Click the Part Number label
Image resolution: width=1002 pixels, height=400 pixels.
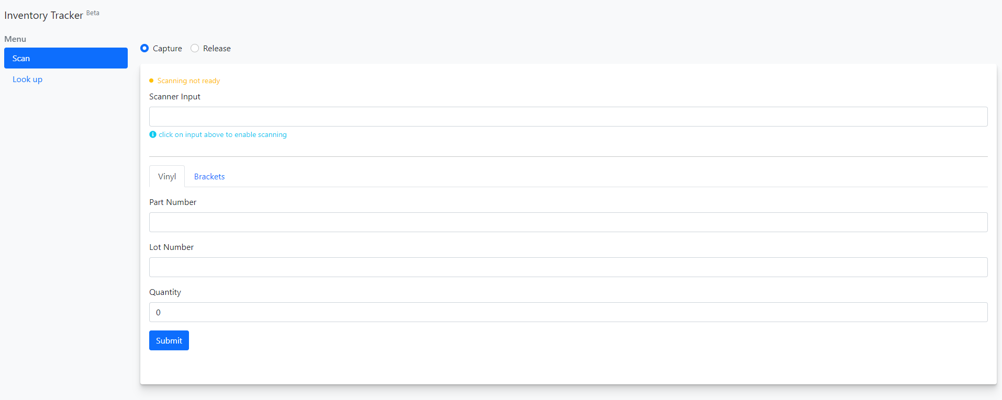point(173,202)
